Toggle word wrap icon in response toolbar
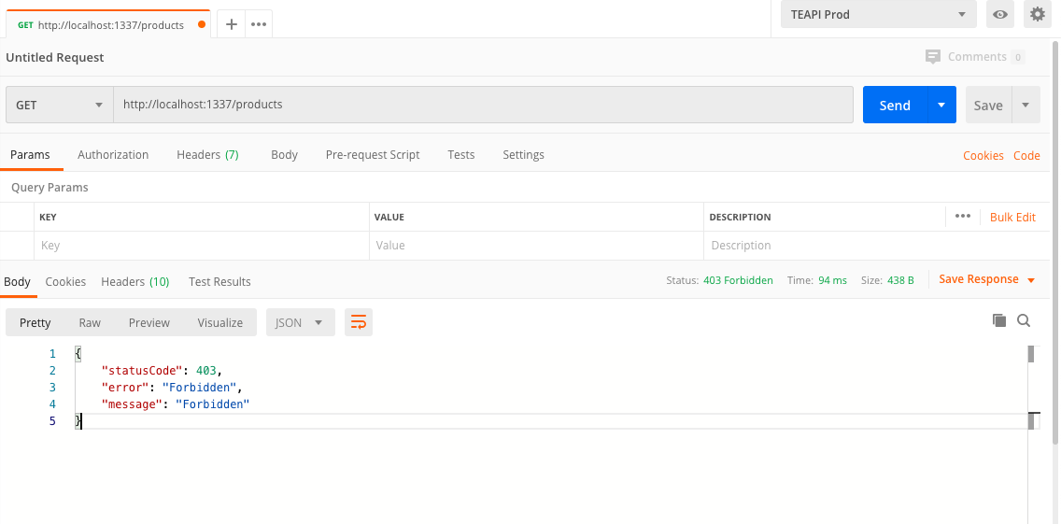This screenshot has height=524, width=1061. pyautogui.click(x=358, y=322)
